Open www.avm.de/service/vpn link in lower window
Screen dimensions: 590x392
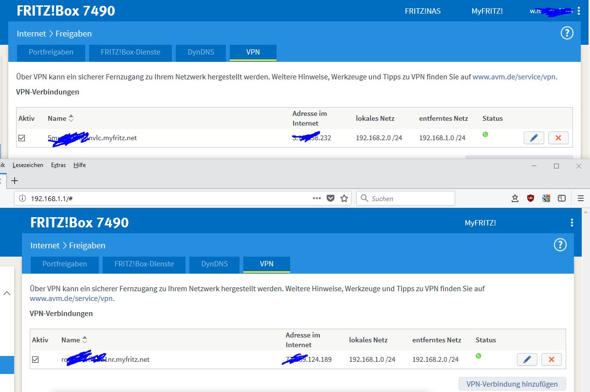pos(71,299)
